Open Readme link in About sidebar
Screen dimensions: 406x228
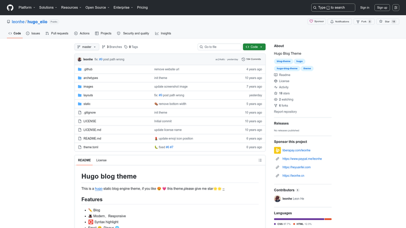(x=282, y=75)
